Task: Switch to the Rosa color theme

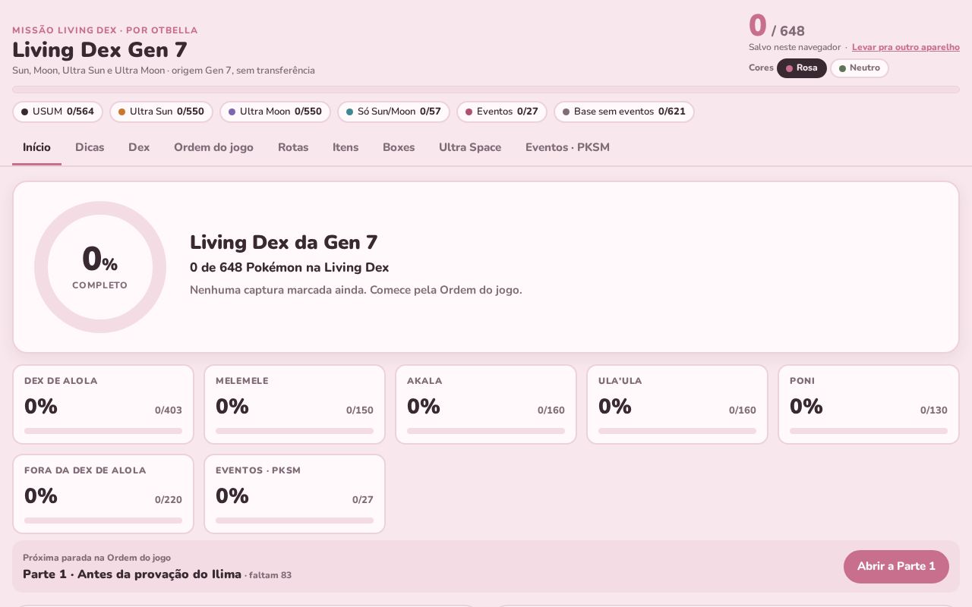Action: tap(801, 68)
